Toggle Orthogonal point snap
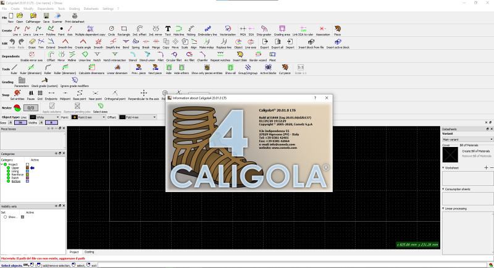The height and width of the screenshot is (268, 494). [115, 95]
